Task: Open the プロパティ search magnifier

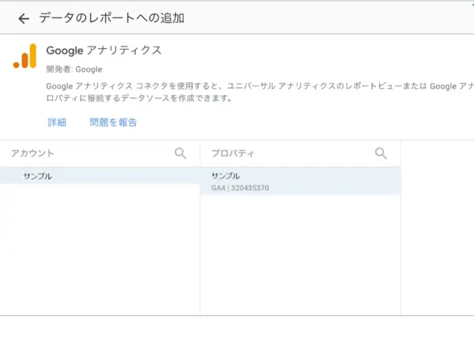Action: (381, 153)
